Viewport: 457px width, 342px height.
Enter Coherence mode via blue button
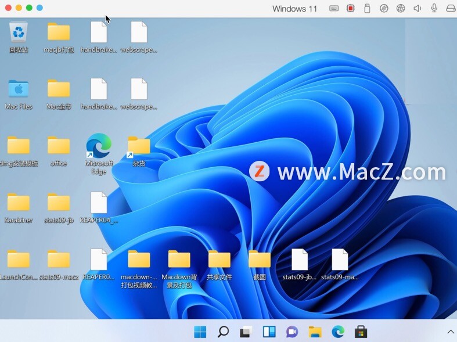click(x=39, y=8)
